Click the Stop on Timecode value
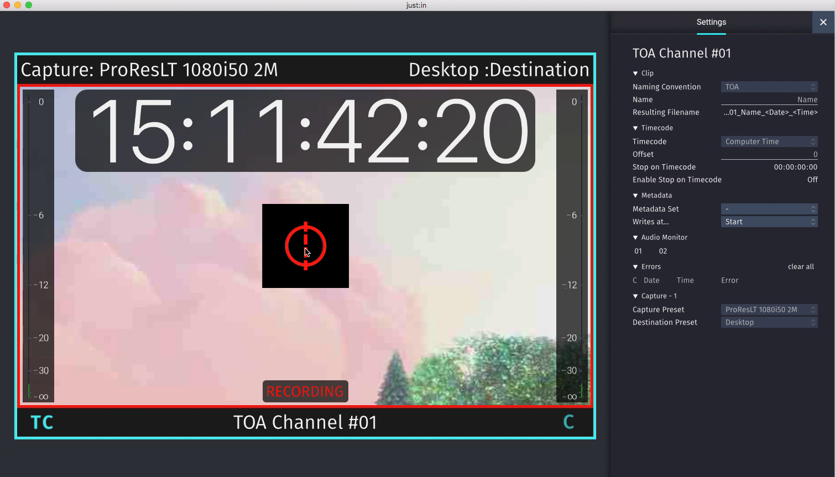The image size is (835, 477). tap(795, 167)
